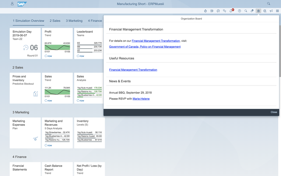The width and height of the screenshot is (281, 176).
Task: Open Financial Management Transformation link under Useful Resources
Action: (133, 70)
